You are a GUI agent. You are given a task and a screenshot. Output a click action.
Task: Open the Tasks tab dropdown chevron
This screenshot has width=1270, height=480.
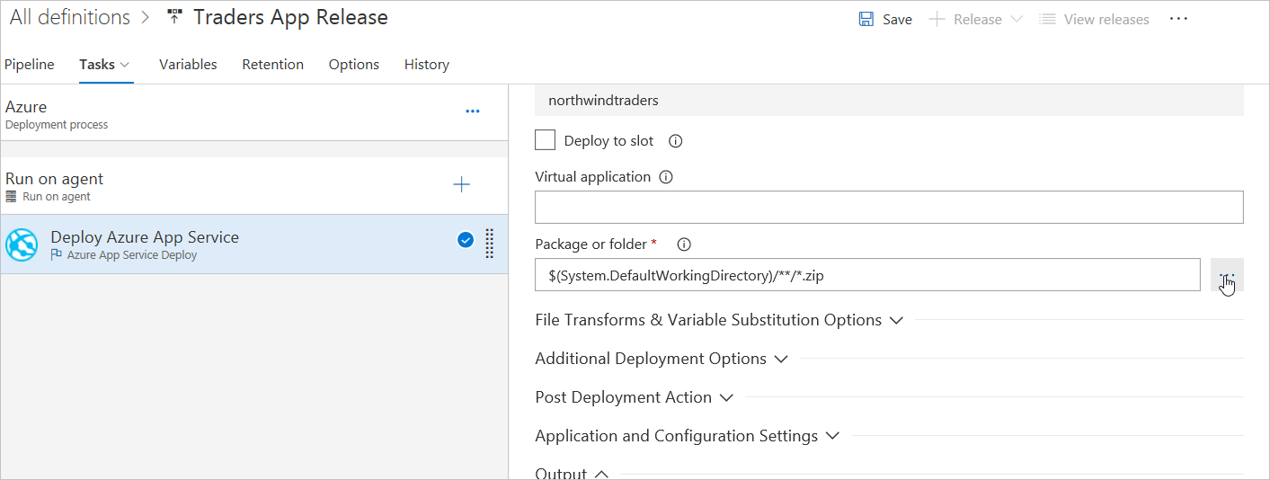coord(125,65)
